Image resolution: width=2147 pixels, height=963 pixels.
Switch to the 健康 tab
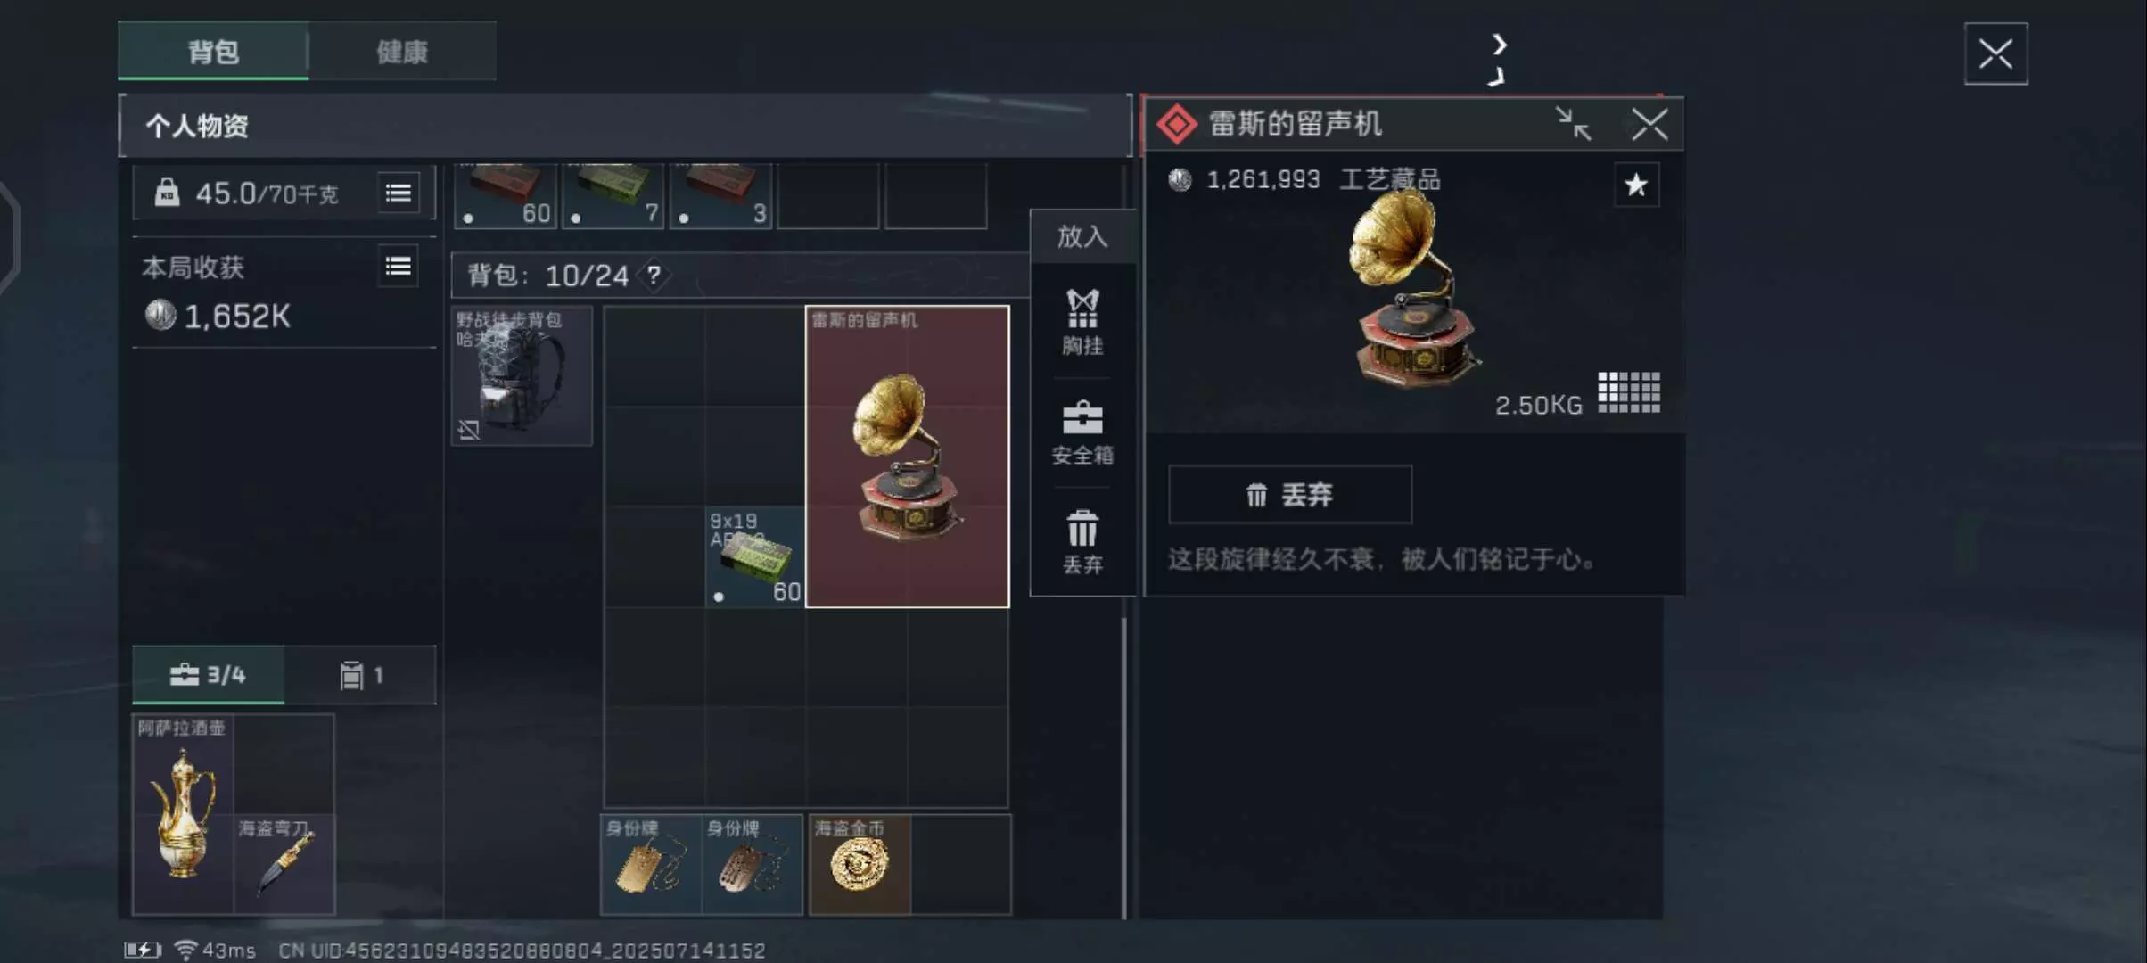coord(402,52)
